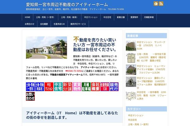Click the red 中古マンション banner icon

49,87
